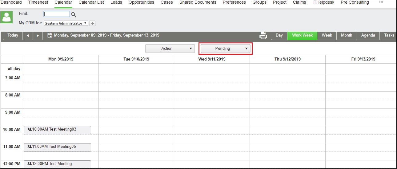Go to the previous week with the left arrow
Viewport: 397px width, 169px height.
(x=28, y=35)
